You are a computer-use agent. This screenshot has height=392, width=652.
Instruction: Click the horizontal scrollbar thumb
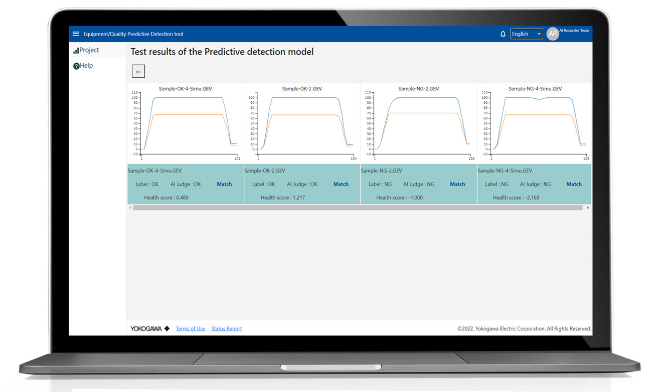coord(358,208)
